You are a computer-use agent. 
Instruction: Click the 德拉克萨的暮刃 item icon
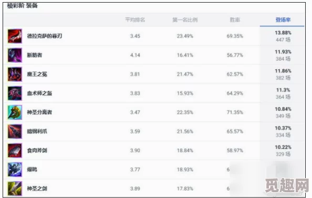click(15, 36)
